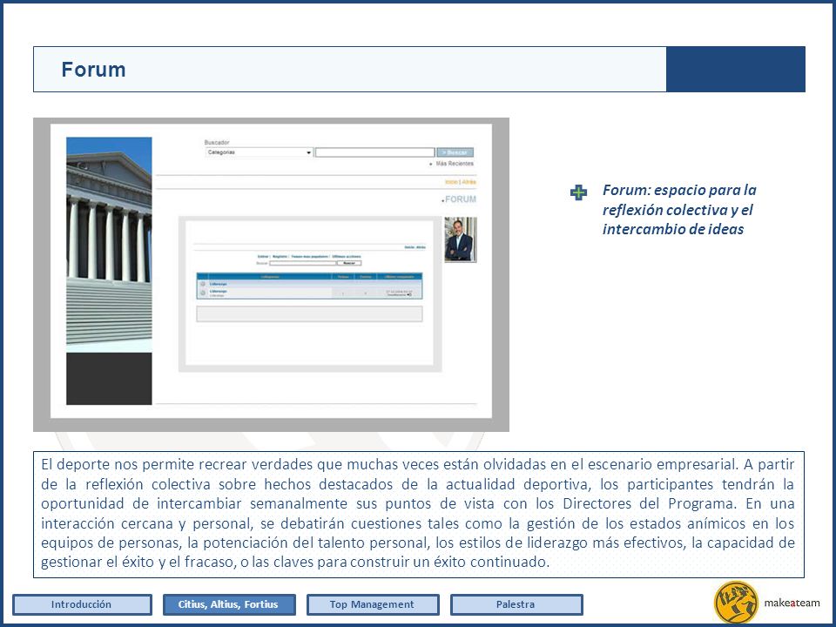Image resolution: width=836 pixels, height=627 pixels.
Task: Click the blue Buscar button
Action: (x=455, y=152)
